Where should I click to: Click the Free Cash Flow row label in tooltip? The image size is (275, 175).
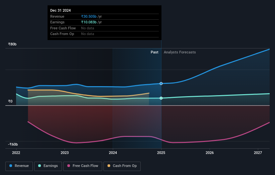[x=63, y=28]
